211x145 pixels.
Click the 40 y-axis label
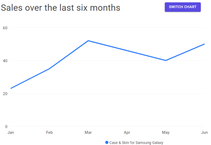[x=5, y=61]
